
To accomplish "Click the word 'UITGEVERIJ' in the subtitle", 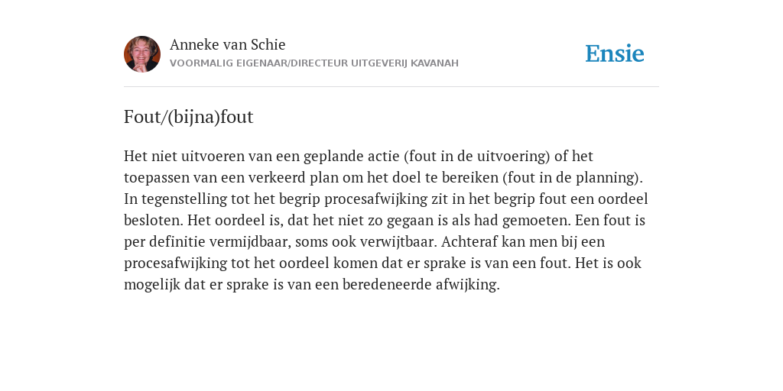I will point(379,63).
